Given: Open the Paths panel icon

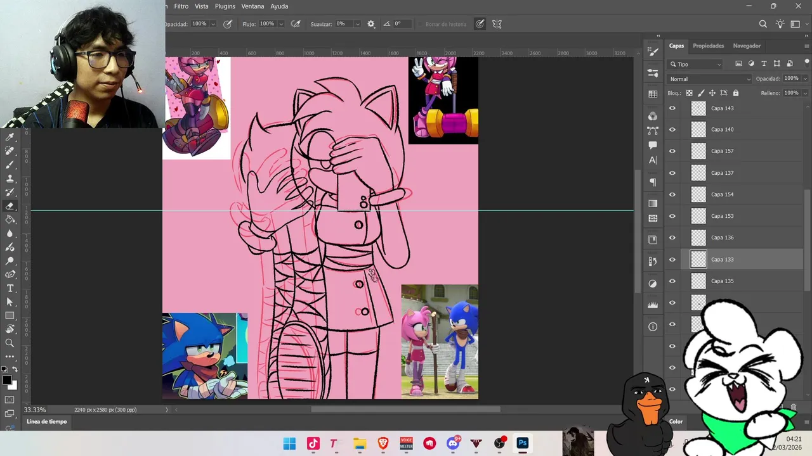Looking at the screenshot, I should pos(653,130).
